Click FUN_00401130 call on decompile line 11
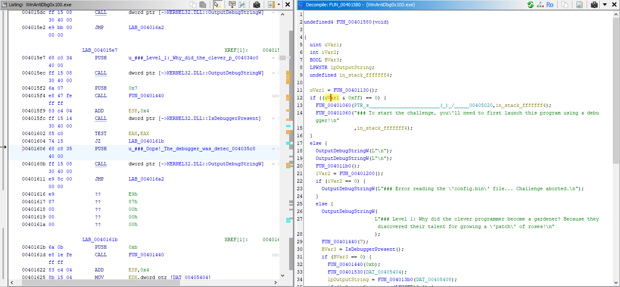The height and width of the screenshot is (287, 620). (351, 90)
